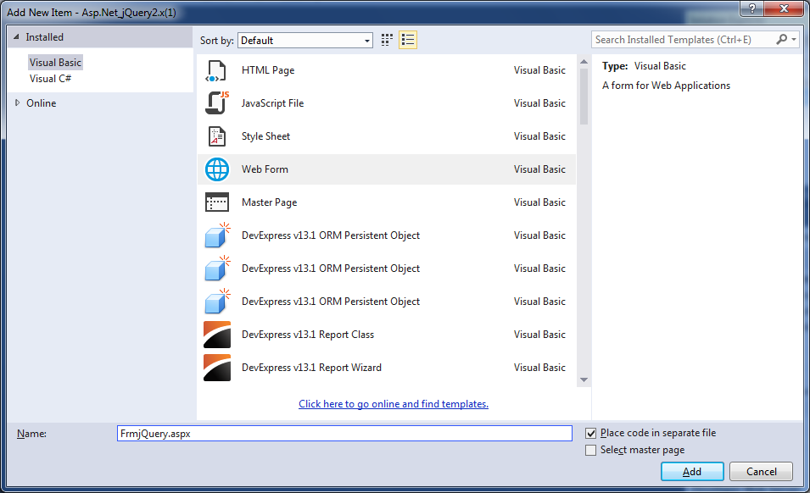Screen dimensions: 810x493
Task: Click the Name text field
Action: pyautogui.click(x=344, y=433)
